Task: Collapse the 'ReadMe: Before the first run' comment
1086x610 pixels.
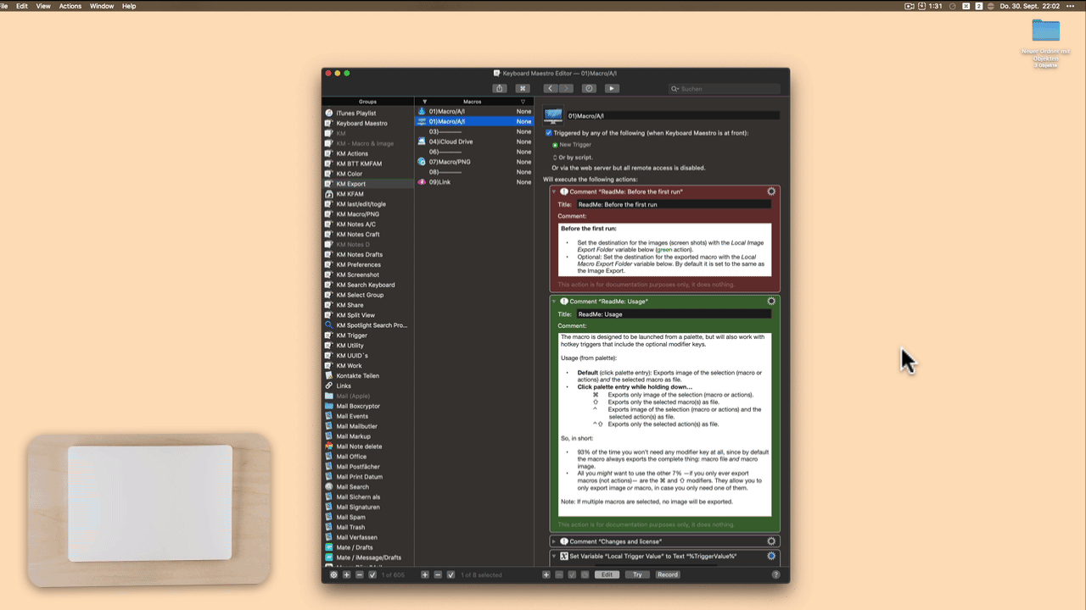Action: pyautogui.click(x=554, y=191)
